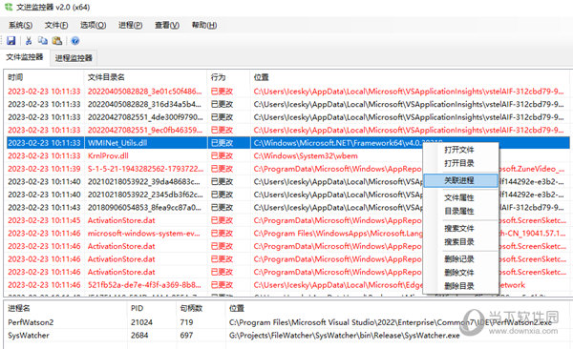Click the C:\Windows\System32\wbem path cell

(306, 155)
